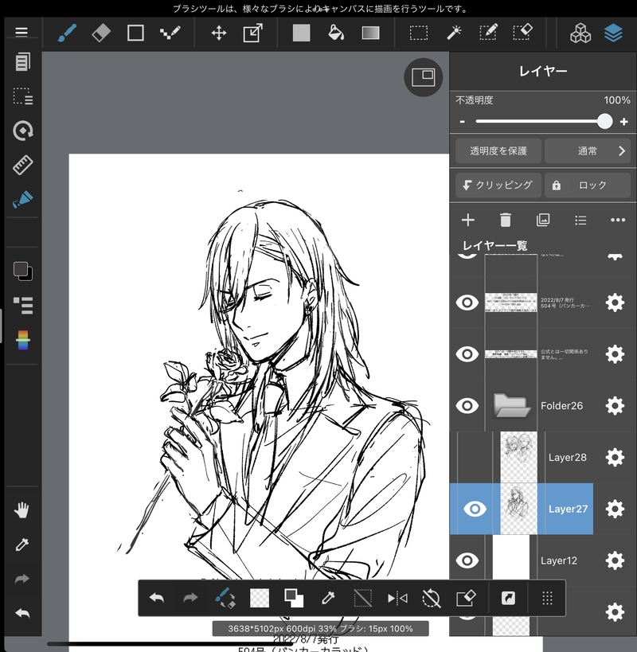Open the rainbow color palette
The image size is (637, 652).
tap(23, 340)
